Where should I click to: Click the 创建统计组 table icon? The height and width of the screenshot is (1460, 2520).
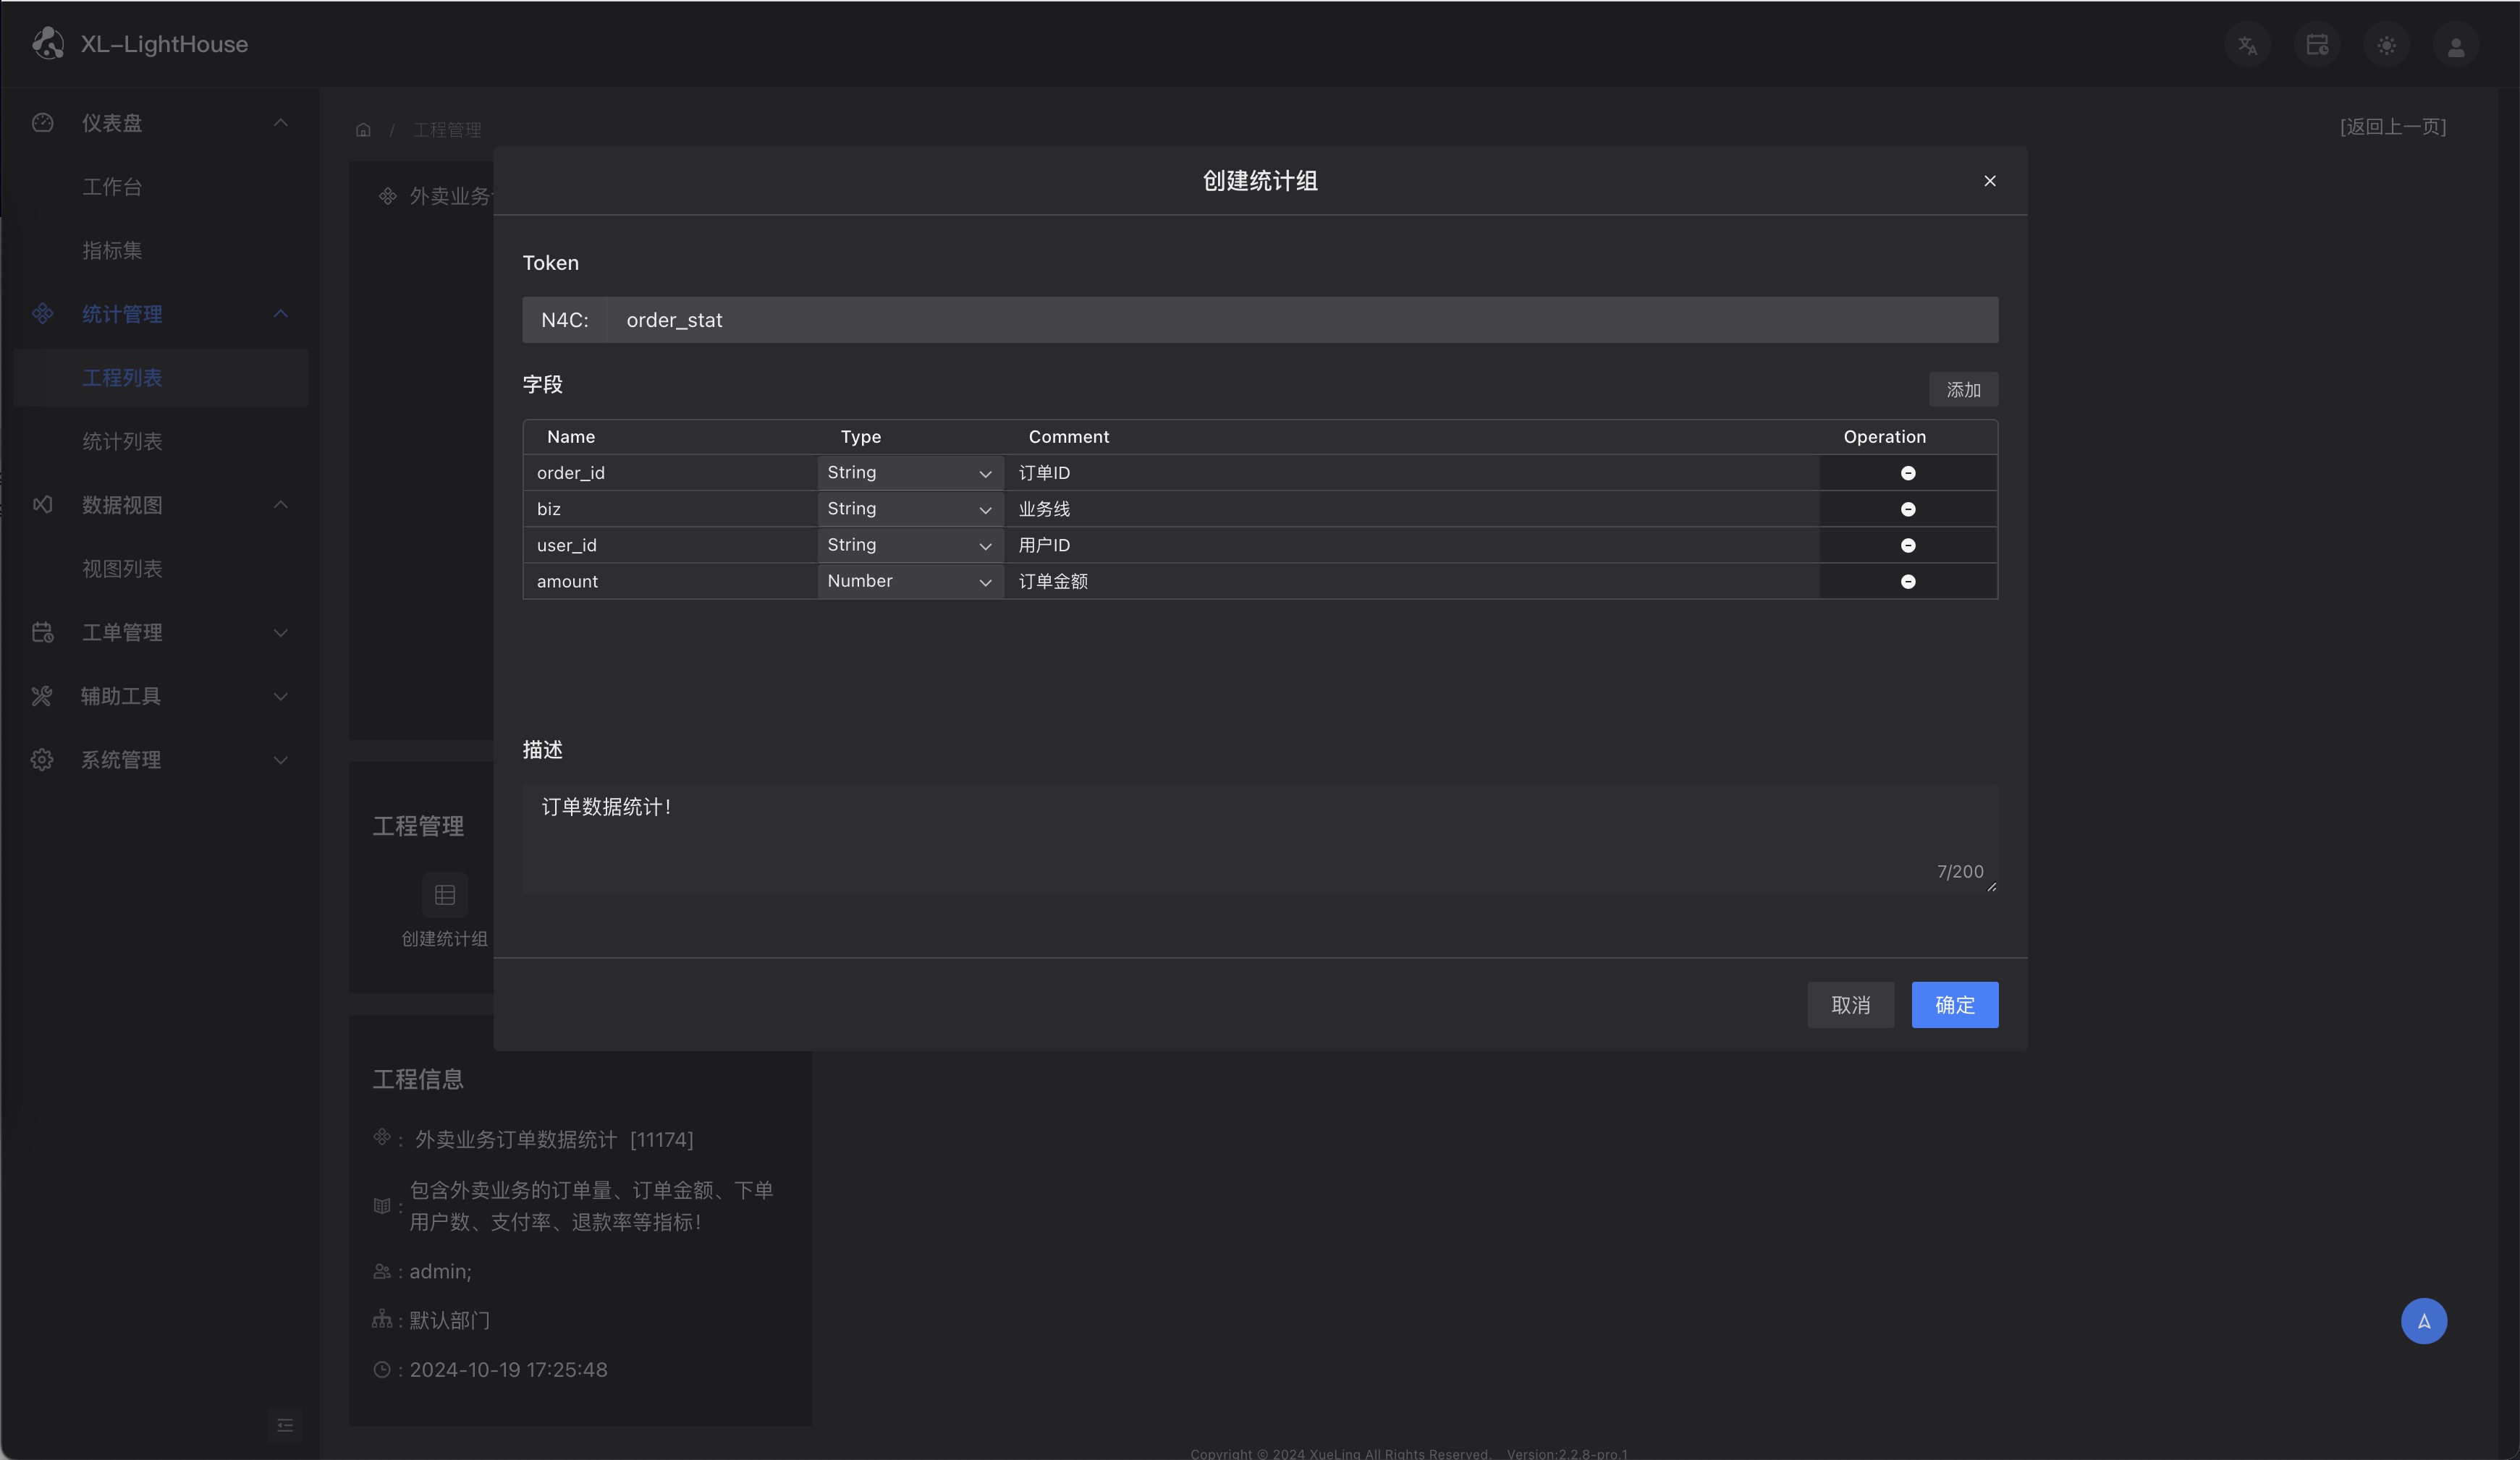click(x=445, y=895)
